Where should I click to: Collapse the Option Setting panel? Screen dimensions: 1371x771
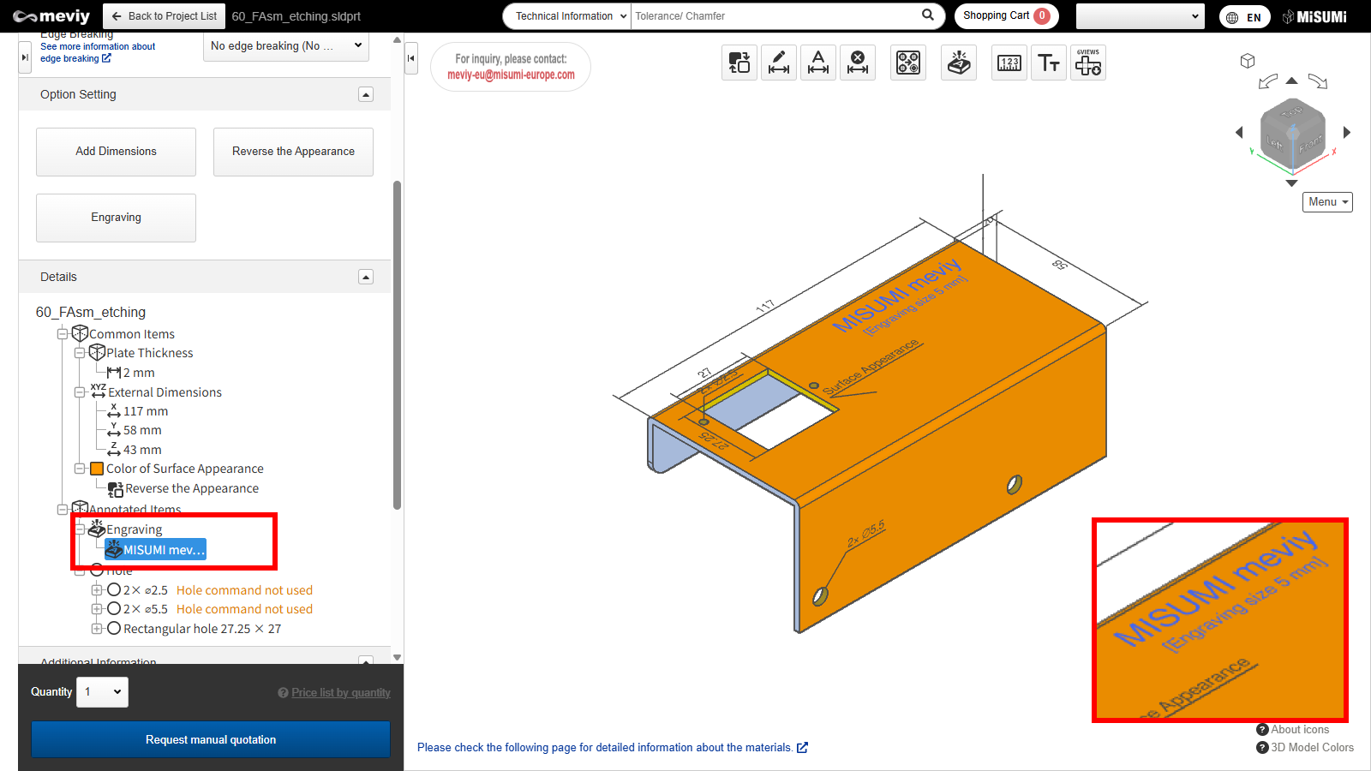point(366,94)
